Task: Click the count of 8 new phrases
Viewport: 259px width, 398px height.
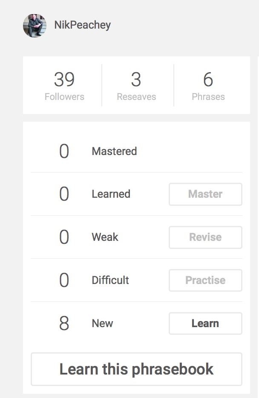Action: coord(64,323)
